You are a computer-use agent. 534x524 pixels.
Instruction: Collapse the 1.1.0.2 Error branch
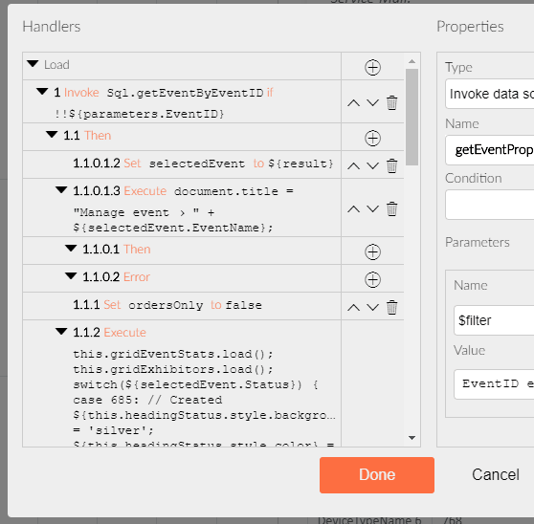pos(71,276)
